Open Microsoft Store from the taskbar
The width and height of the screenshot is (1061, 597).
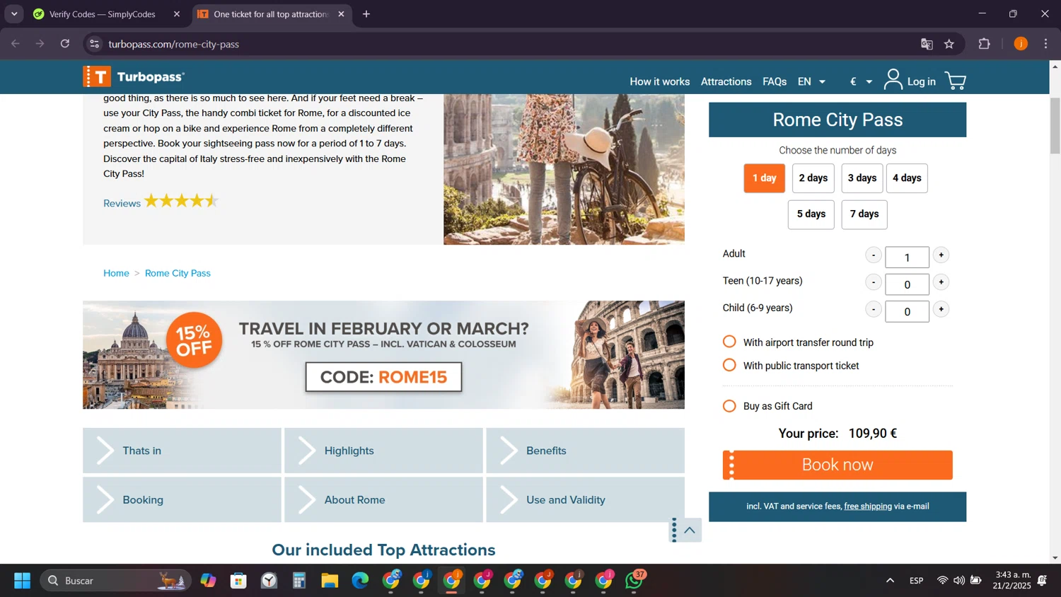coord(238,581)
